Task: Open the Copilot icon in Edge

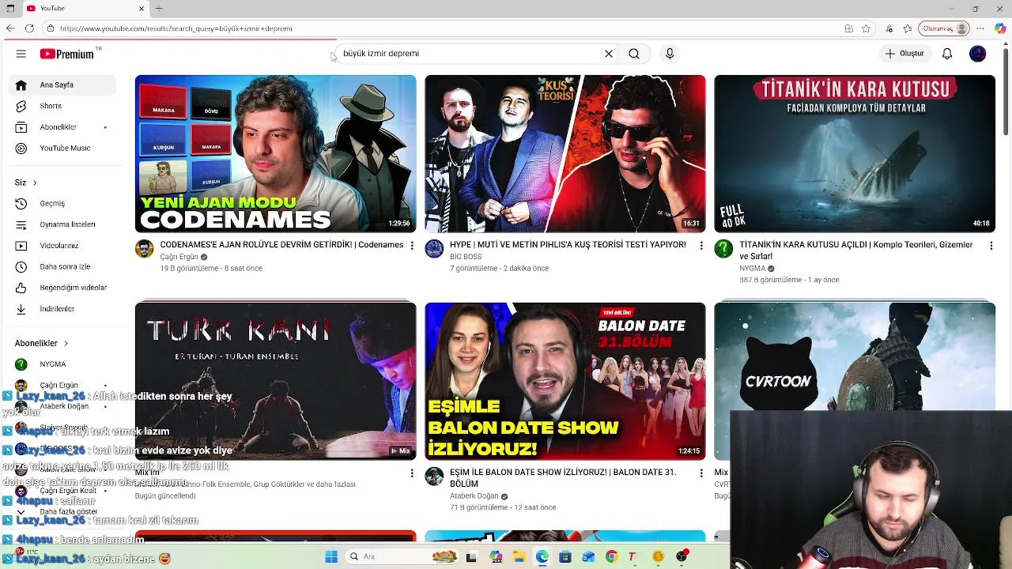Action: 1000,28
